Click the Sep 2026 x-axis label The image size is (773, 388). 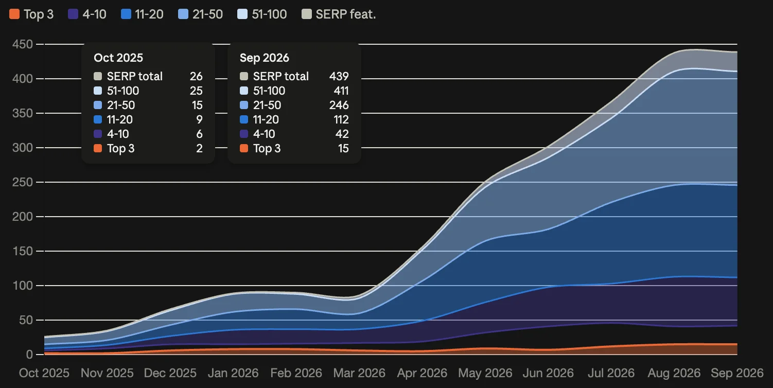(x=737, y=373)
